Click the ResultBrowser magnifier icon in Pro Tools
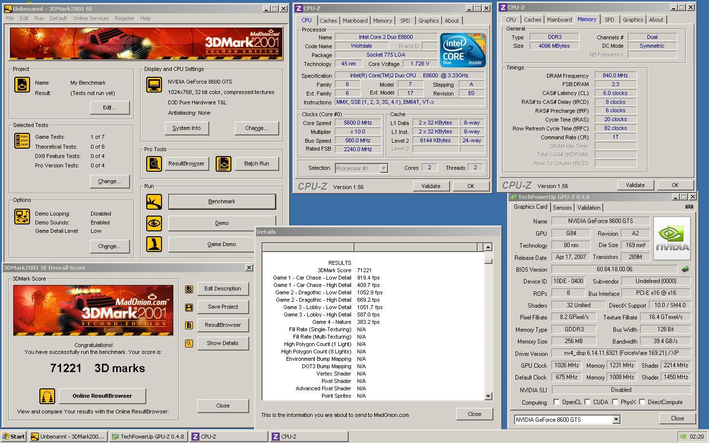This screenshot has width=709, height=443. [x=154, y=163]
